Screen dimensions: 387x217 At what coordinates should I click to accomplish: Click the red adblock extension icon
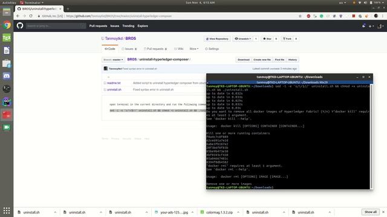pyautogui.click(x=308, y=16)
